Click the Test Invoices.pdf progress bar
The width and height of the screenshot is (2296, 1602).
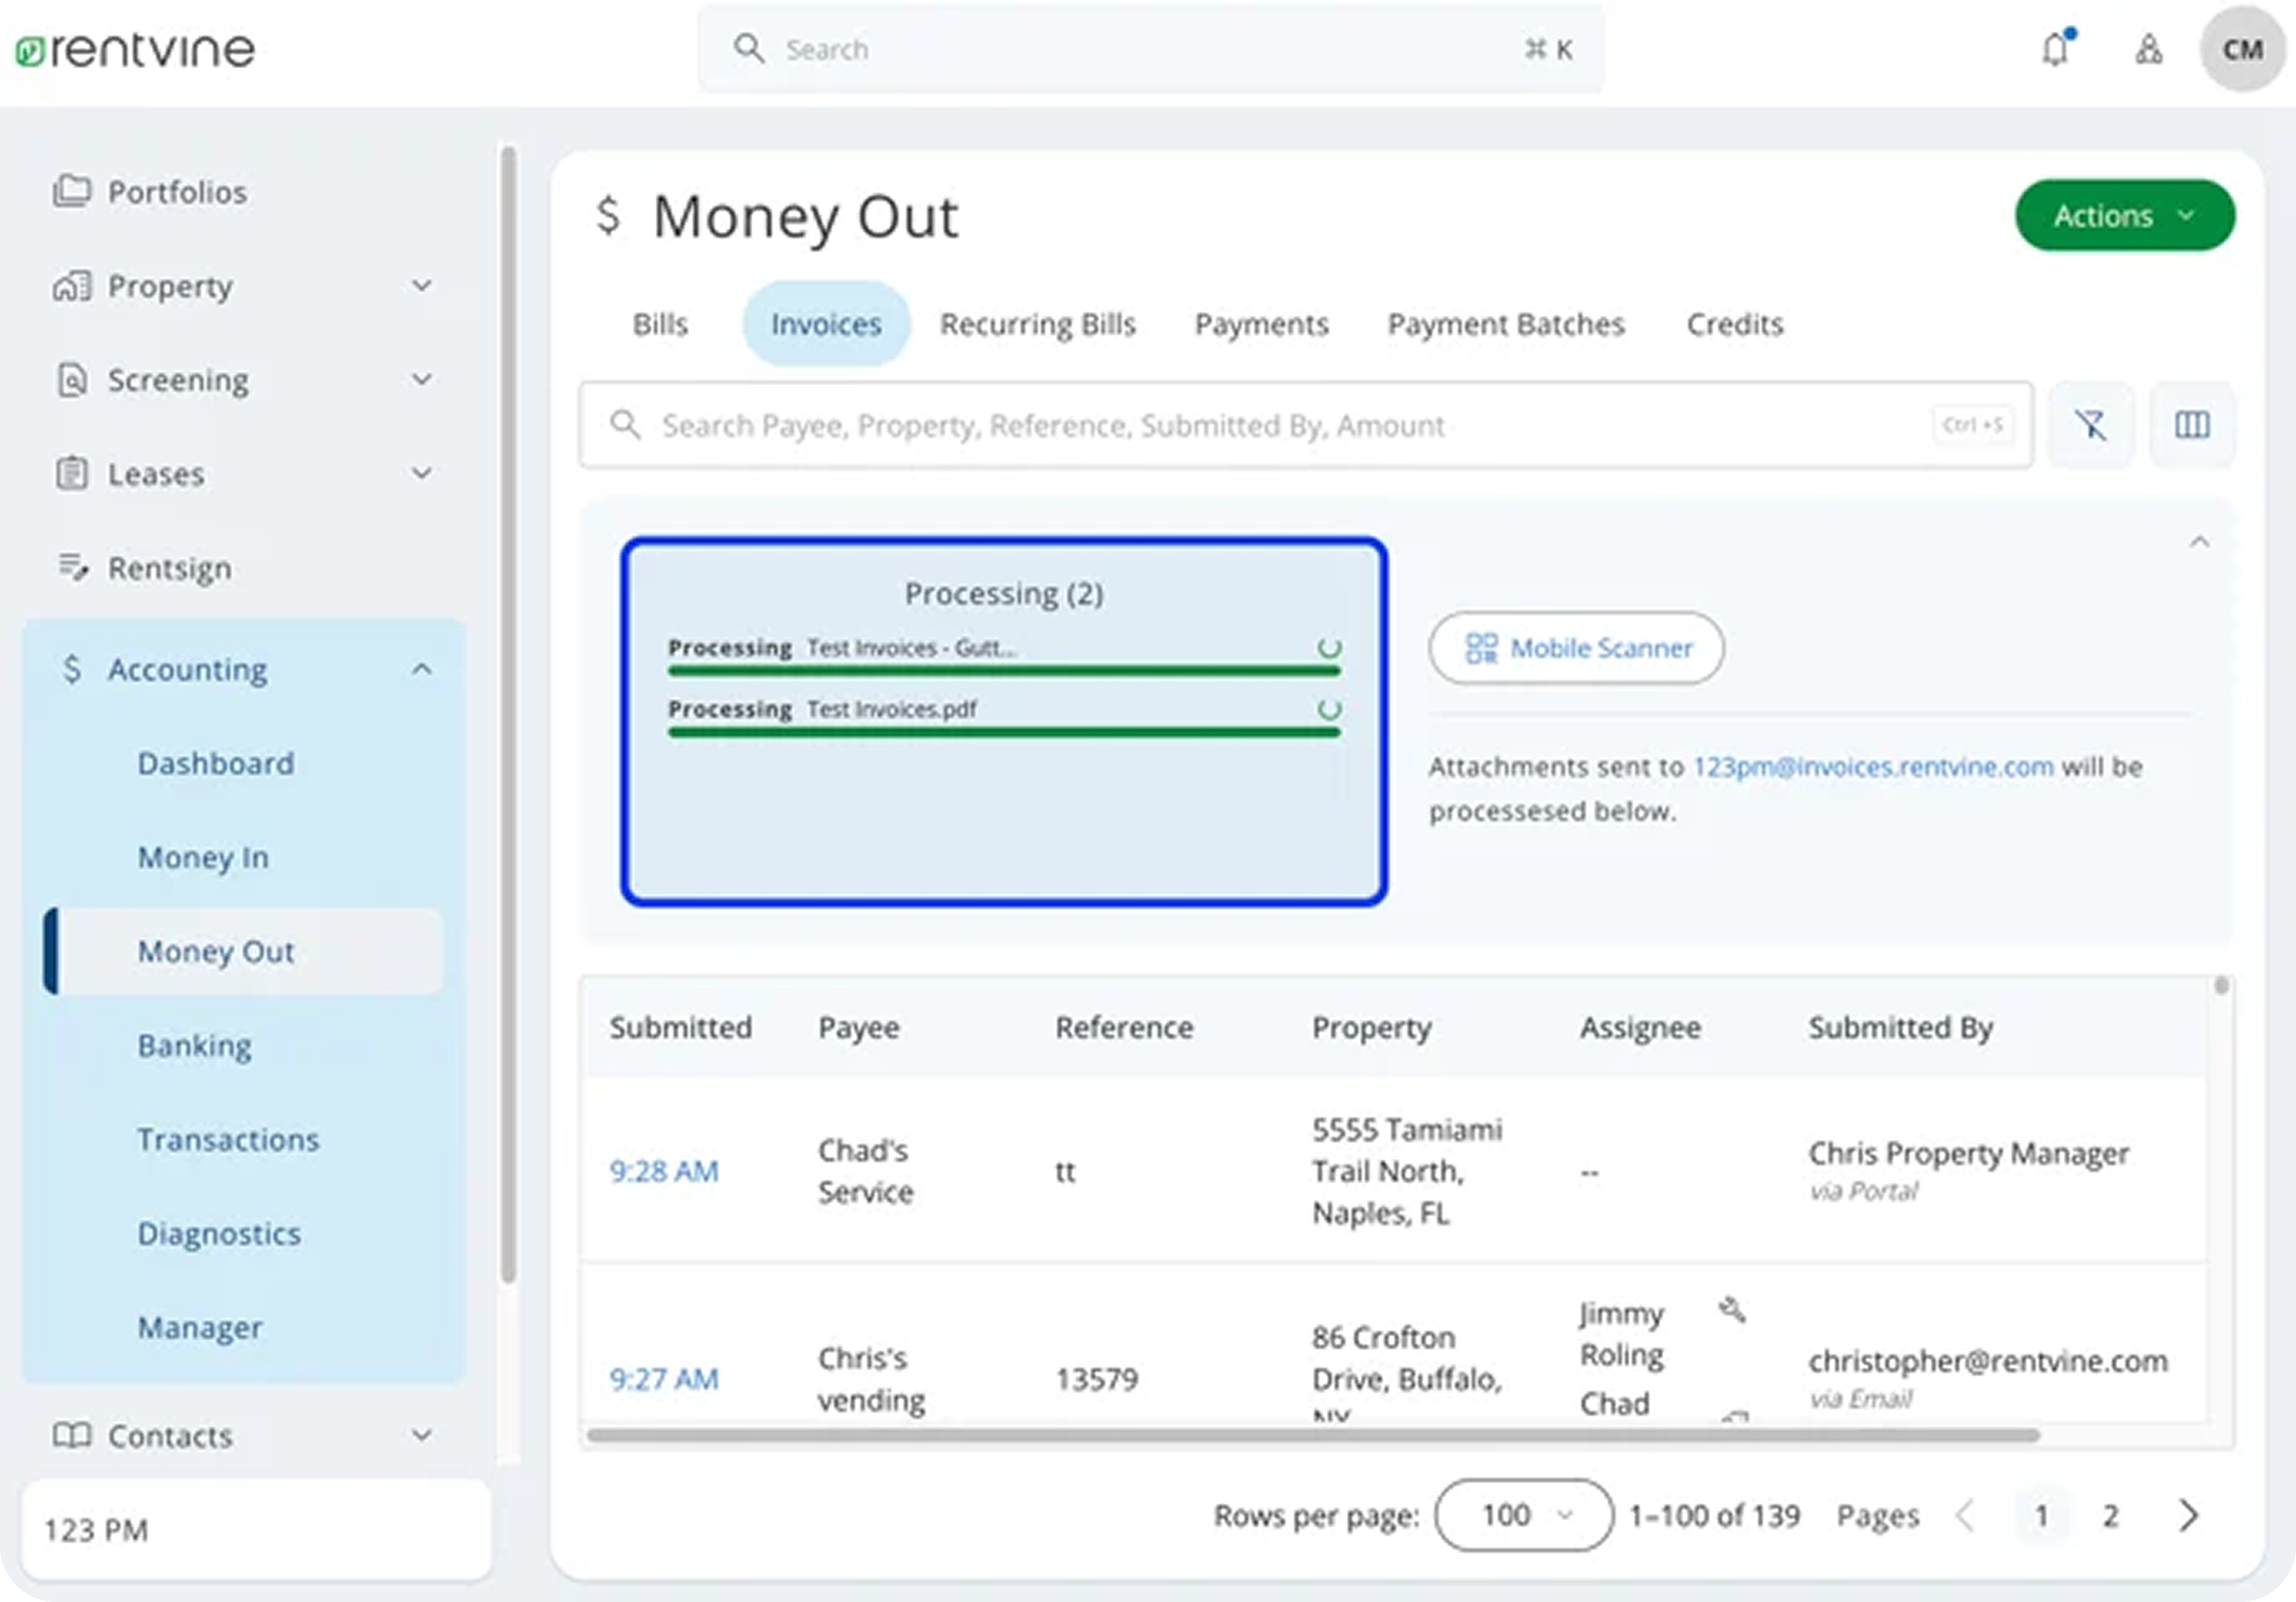(1004, 732)
